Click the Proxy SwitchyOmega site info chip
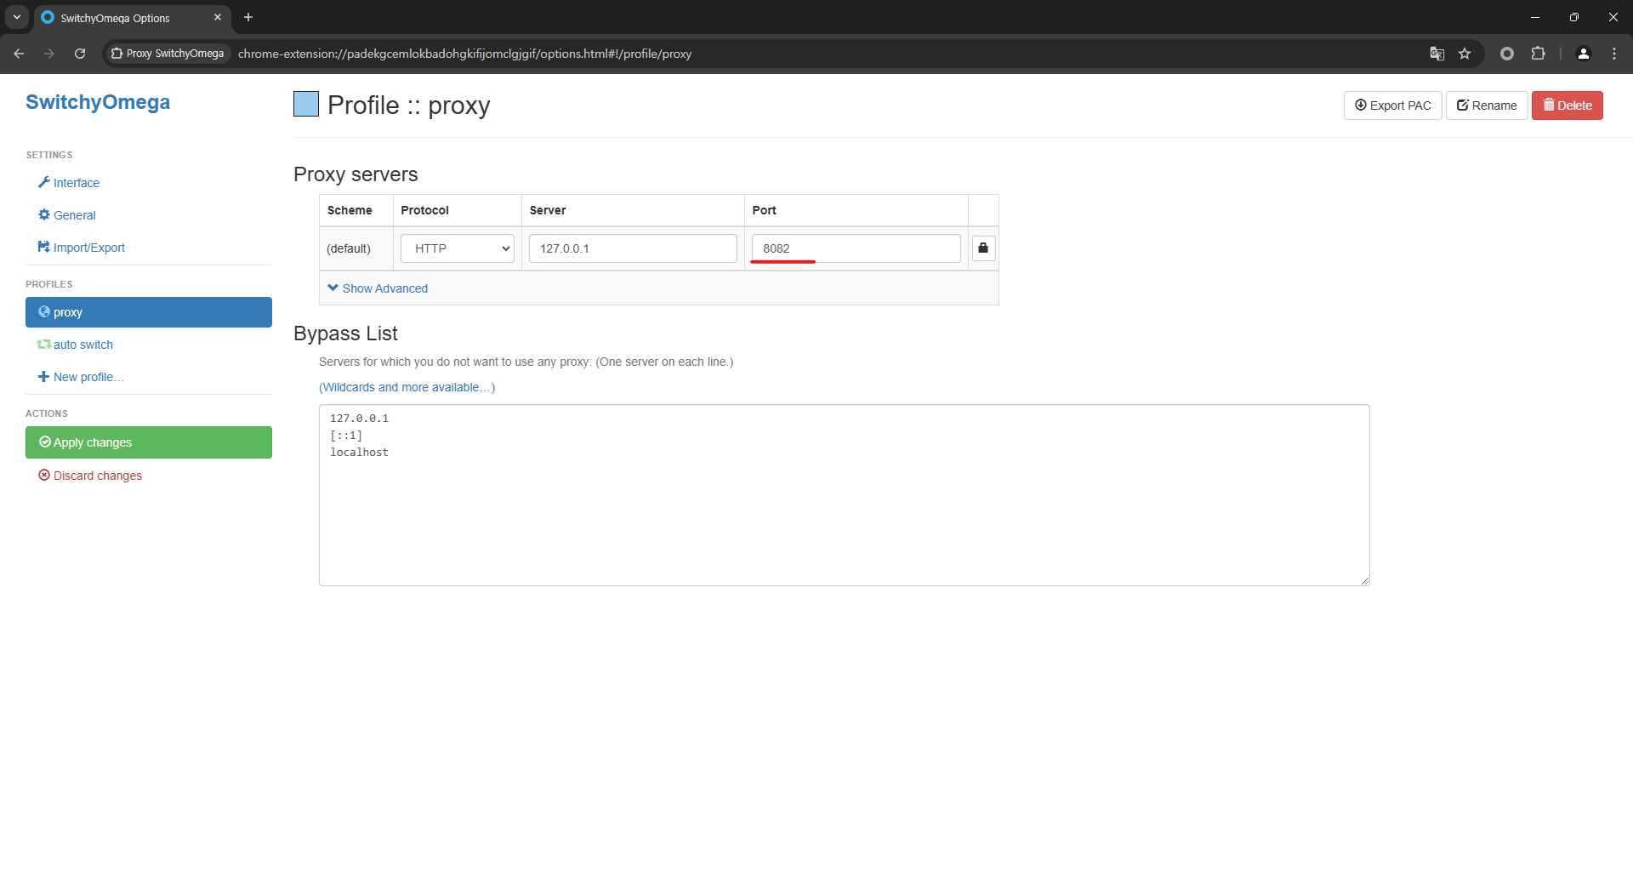Screen dimensions: 1633x878 tap(168, 54)
